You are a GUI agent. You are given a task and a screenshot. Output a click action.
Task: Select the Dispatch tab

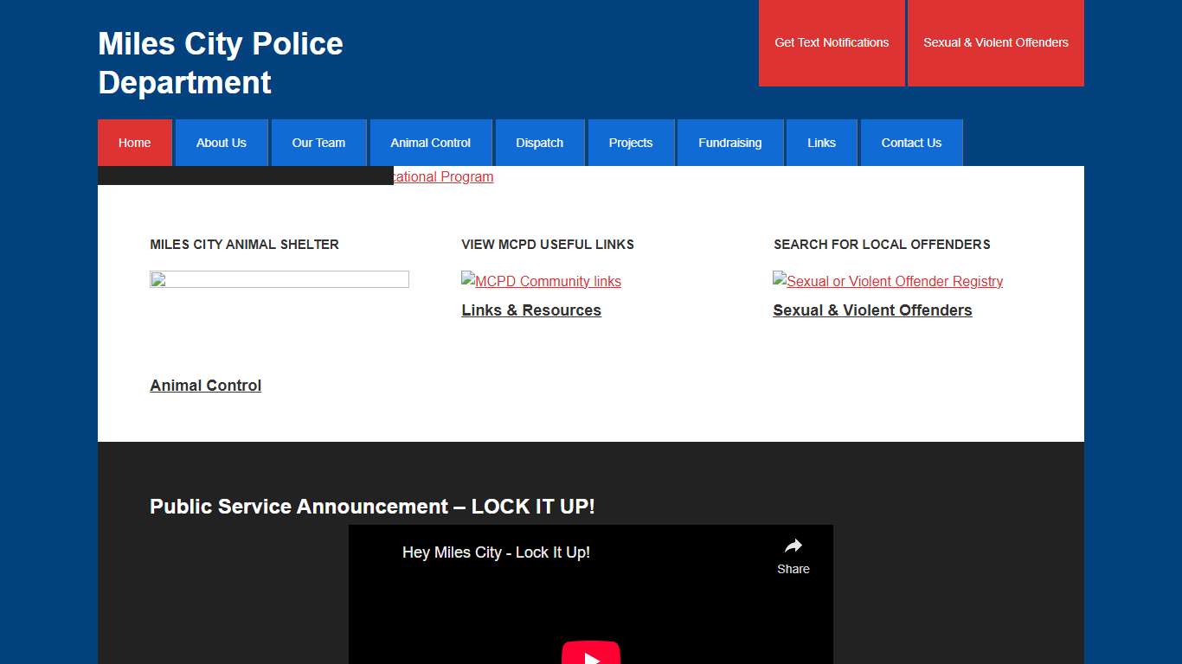tap(539, 143)
